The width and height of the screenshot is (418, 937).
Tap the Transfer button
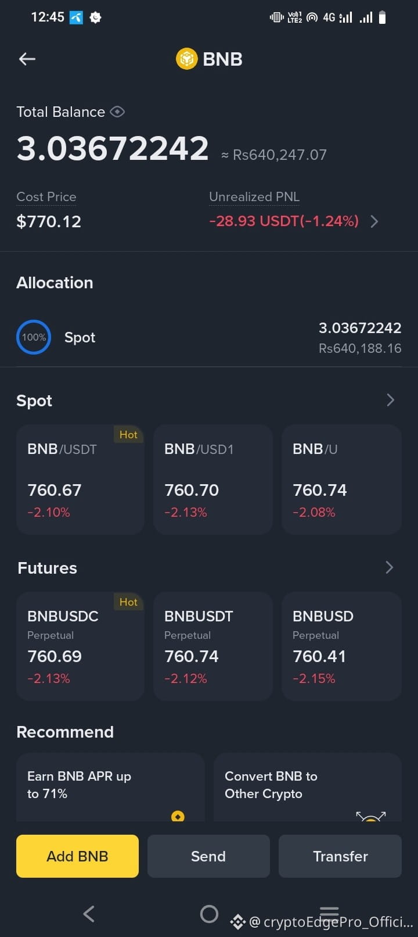coord(340,856)
